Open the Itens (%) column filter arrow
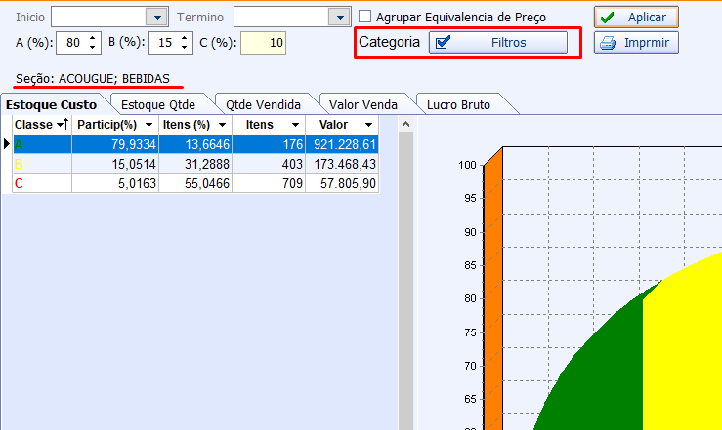 [x=222, y=126]
